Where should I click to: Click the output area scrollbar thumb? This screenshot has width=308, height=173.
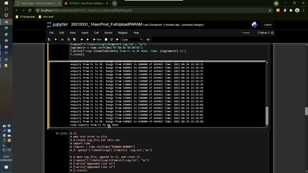[267, 115]
